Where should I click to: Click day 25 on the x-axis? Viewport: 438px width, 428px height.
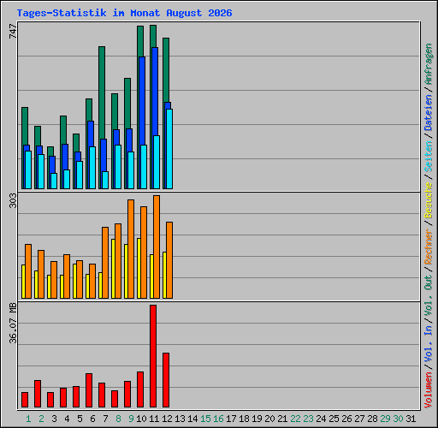334,419
